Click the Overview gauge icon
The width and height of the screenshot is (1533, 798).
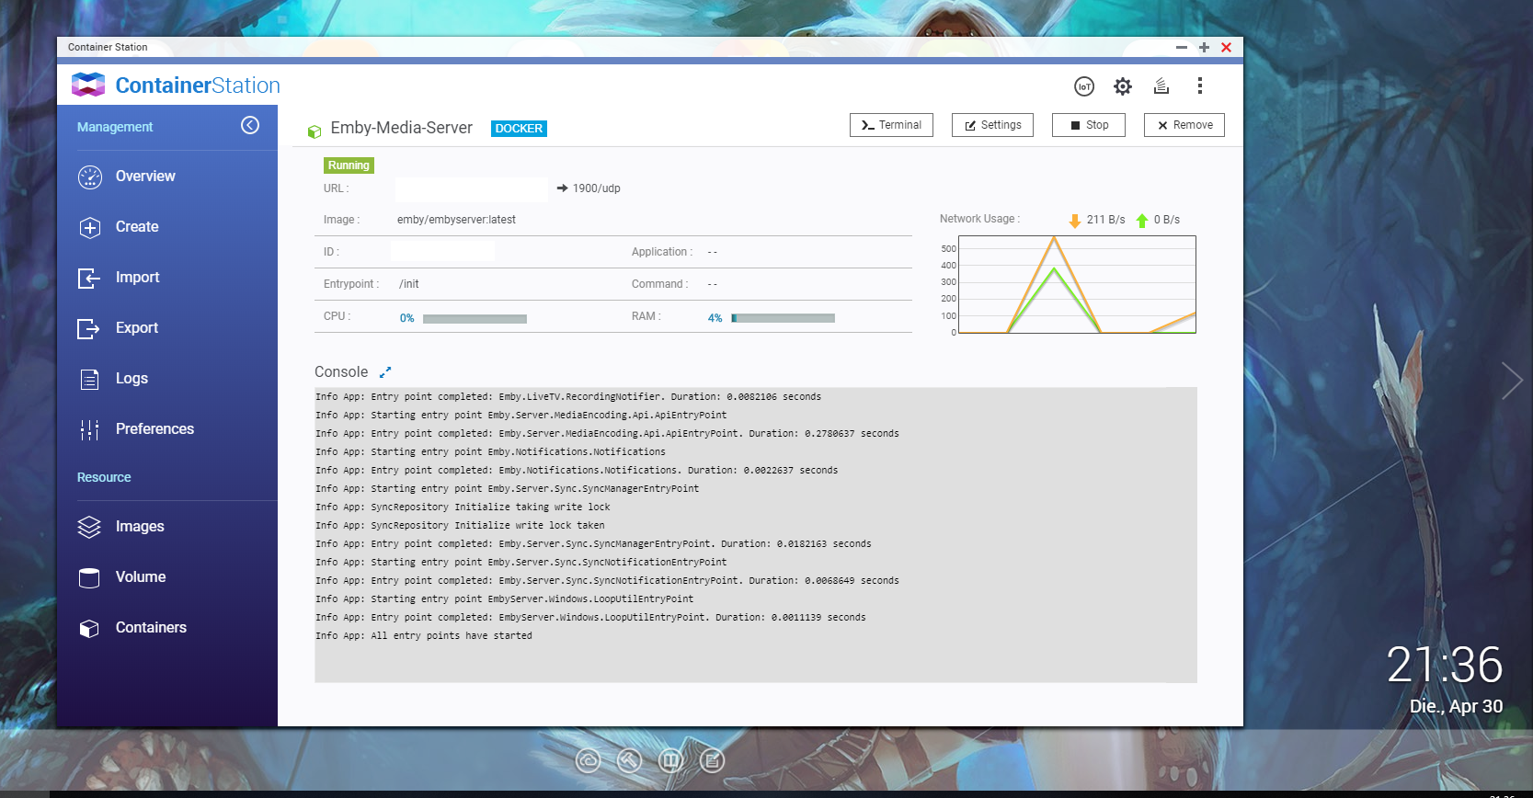[90, 177]
